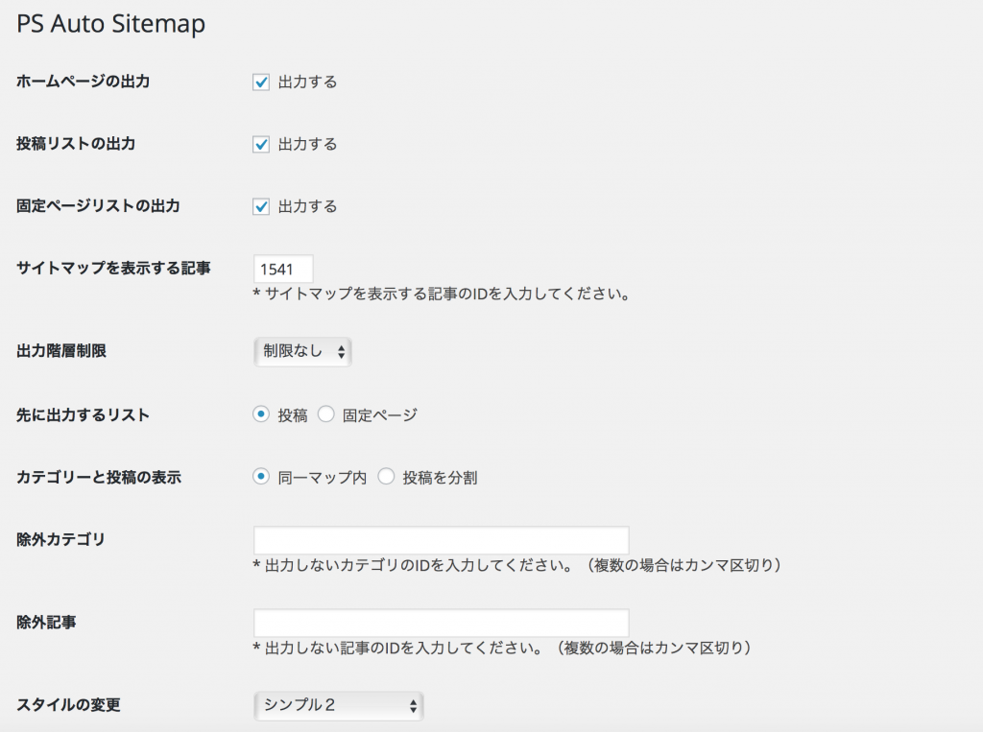Click the 出力する label for 投稿リストの出力
This screenshot has height=732, width=983.
(307, 145)
